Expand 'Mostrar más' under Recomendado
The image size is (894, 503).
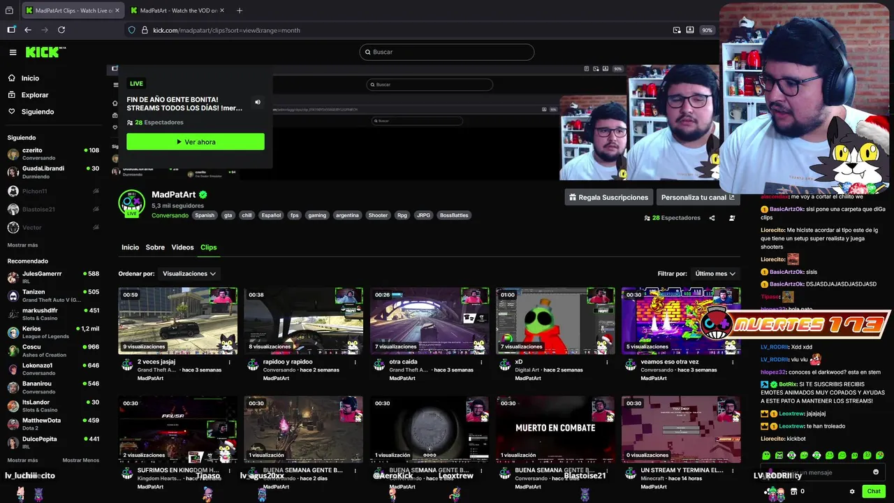(x=22, y=460)
